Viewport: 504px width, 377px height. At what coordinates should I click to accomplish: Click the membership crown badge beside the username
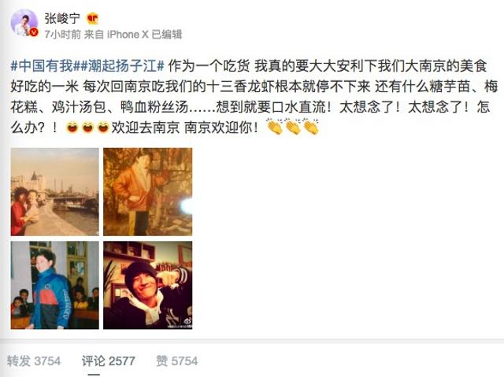93,18
